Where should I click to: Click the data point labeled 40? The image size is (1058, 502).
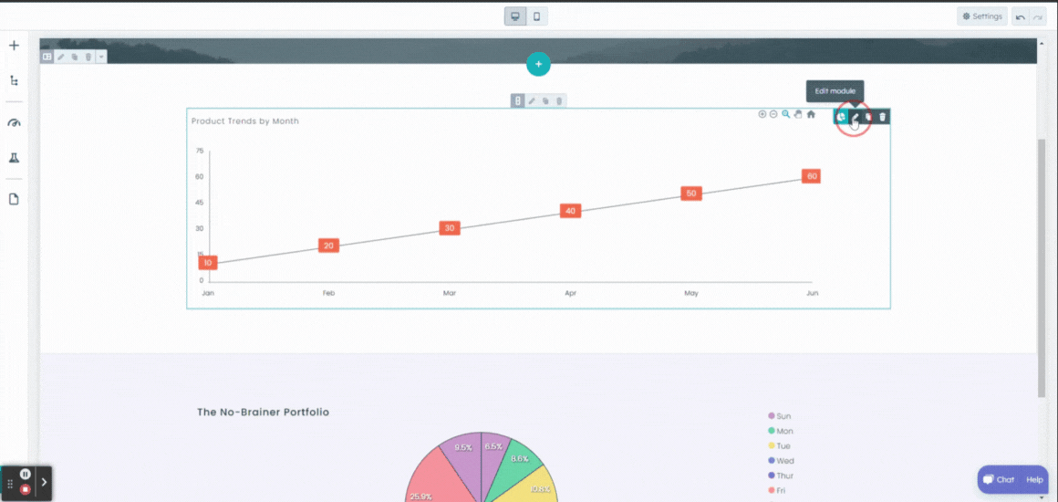tap(570, 211)
